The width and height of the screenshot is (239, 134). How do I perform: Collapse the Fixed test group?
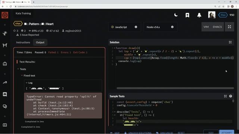click(22, 76)
